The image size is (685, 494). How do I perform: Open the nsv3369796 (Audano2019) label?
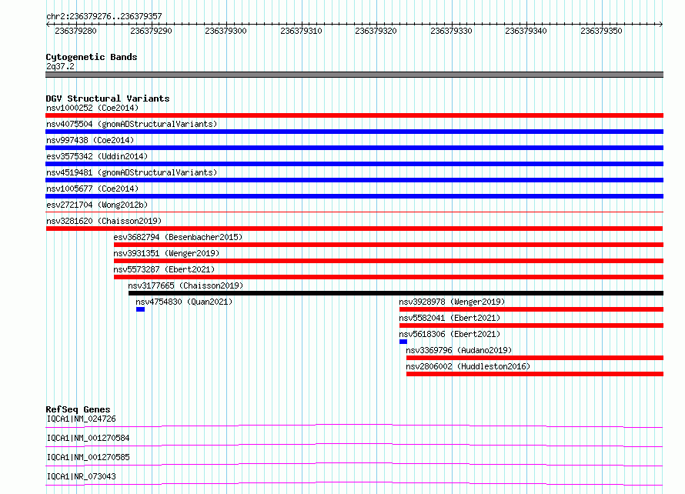coord(459,350)
